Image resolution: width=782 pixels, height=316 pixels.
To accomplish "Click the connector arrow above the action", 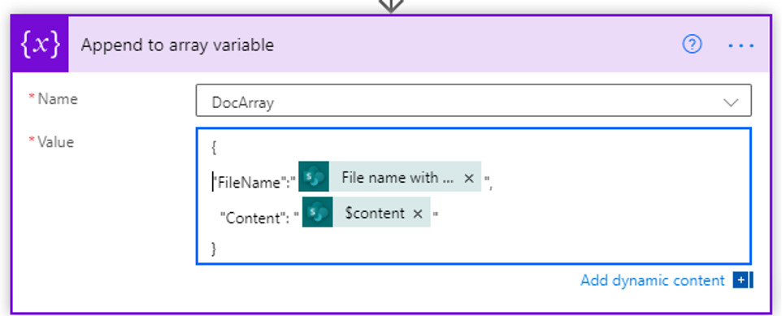I will 391,5.
